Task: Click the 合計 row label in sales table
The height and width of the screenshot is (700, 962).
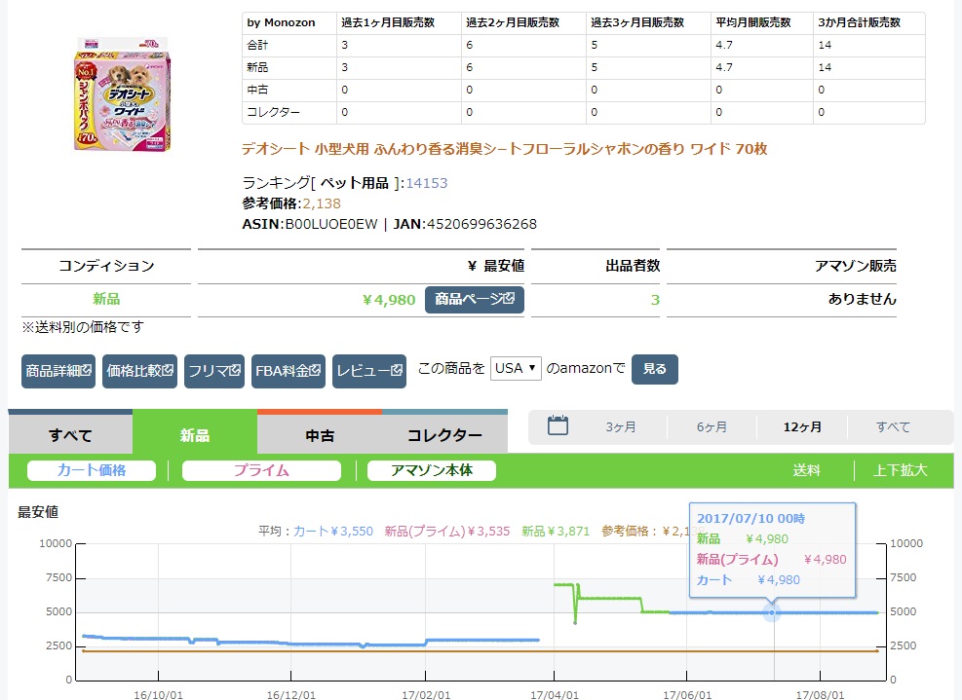Action: (x=257, y=45)
